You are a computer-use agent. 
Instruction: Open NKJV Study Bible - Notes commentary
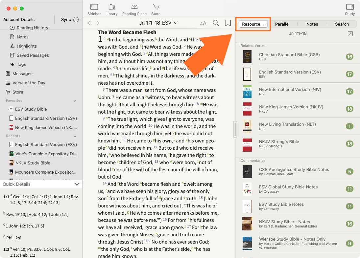[x=298, y=224]
